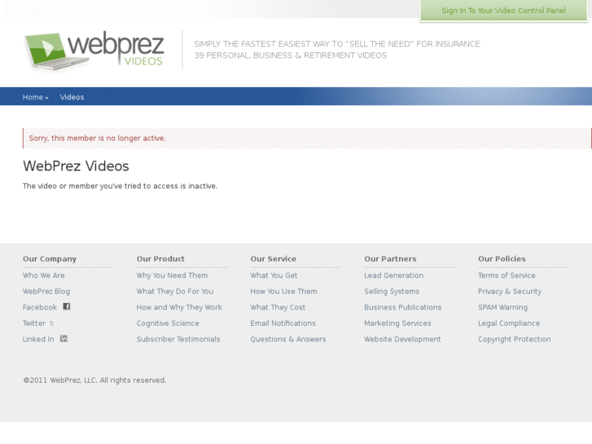Open Copyright Protection link
The image size is (592, 444).
click(x=514, y=339)
